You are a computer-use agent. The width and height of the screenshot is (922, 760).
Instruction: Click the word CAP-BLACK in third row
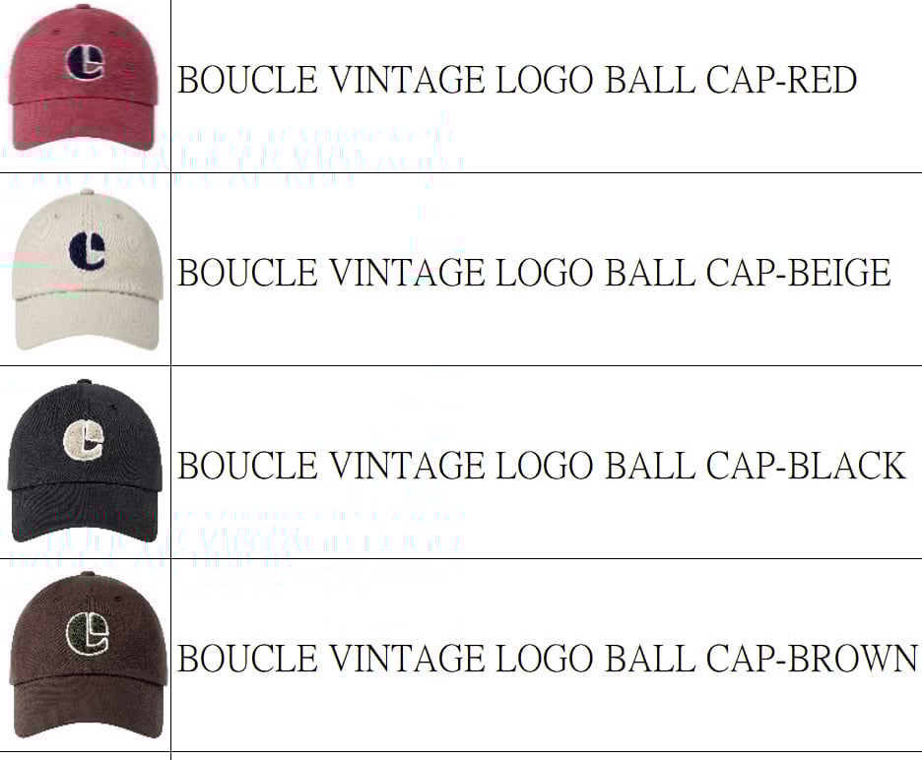click(806, 466)
